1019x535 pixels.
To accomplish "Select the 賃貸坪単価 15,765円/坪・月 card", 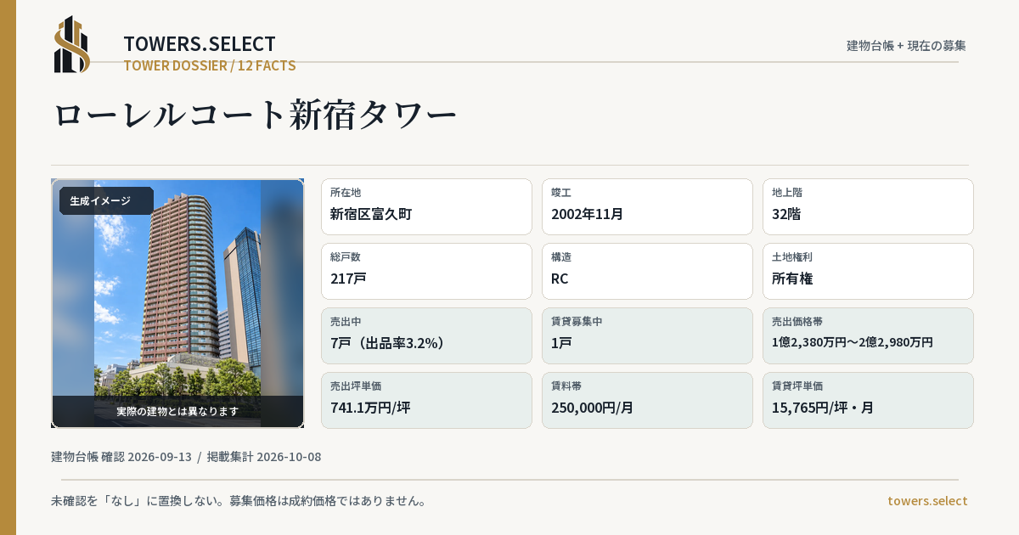I will click(x=868, y=400).
